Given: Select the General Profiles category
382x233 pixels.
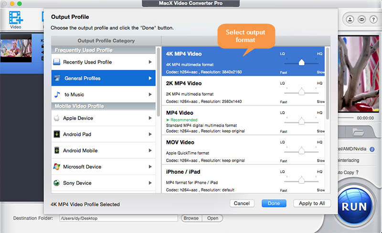Looking at the screenshot, I should (x=104, y=78).
